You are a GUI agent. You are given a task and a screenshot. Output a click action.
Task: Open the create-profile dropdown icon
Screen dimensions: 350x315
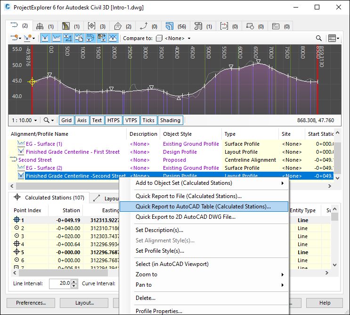[x=29, y=38]
